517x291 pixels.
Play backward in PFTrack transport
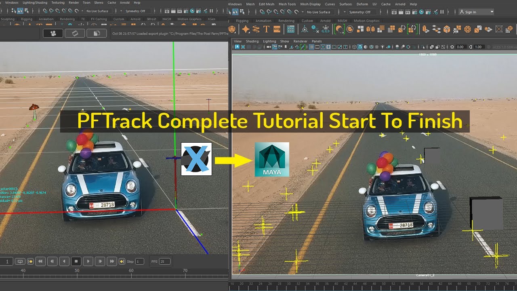point(64,261)
